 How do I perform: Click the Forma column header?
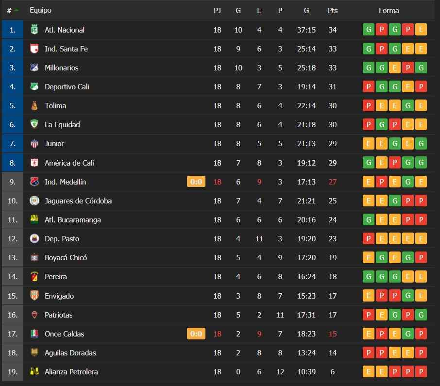pos(389,10)
